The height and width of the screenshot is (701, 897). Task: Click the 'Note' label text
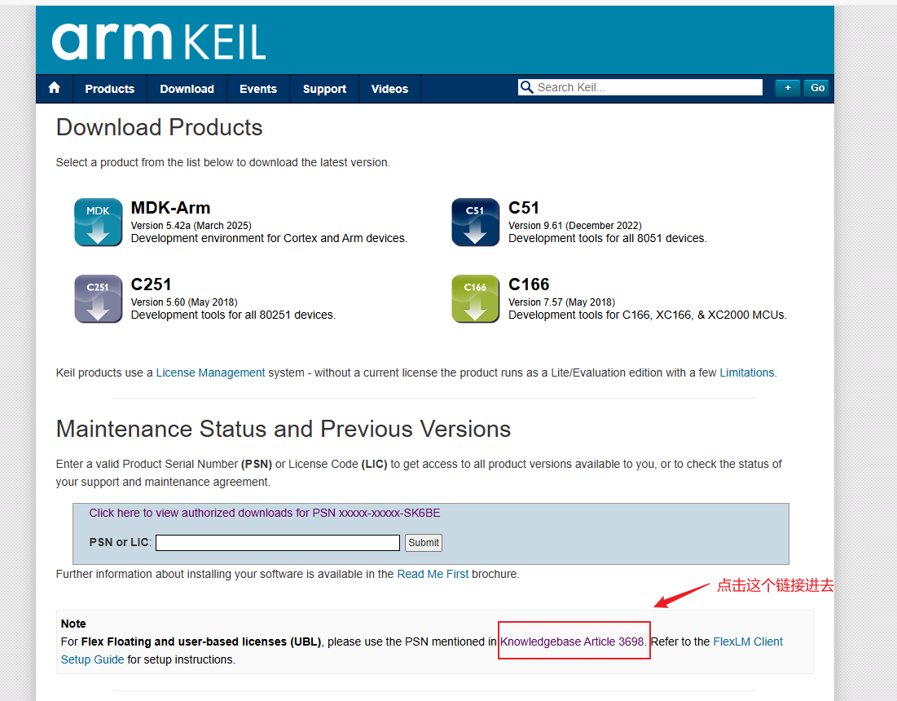click(x=73, y=624)
